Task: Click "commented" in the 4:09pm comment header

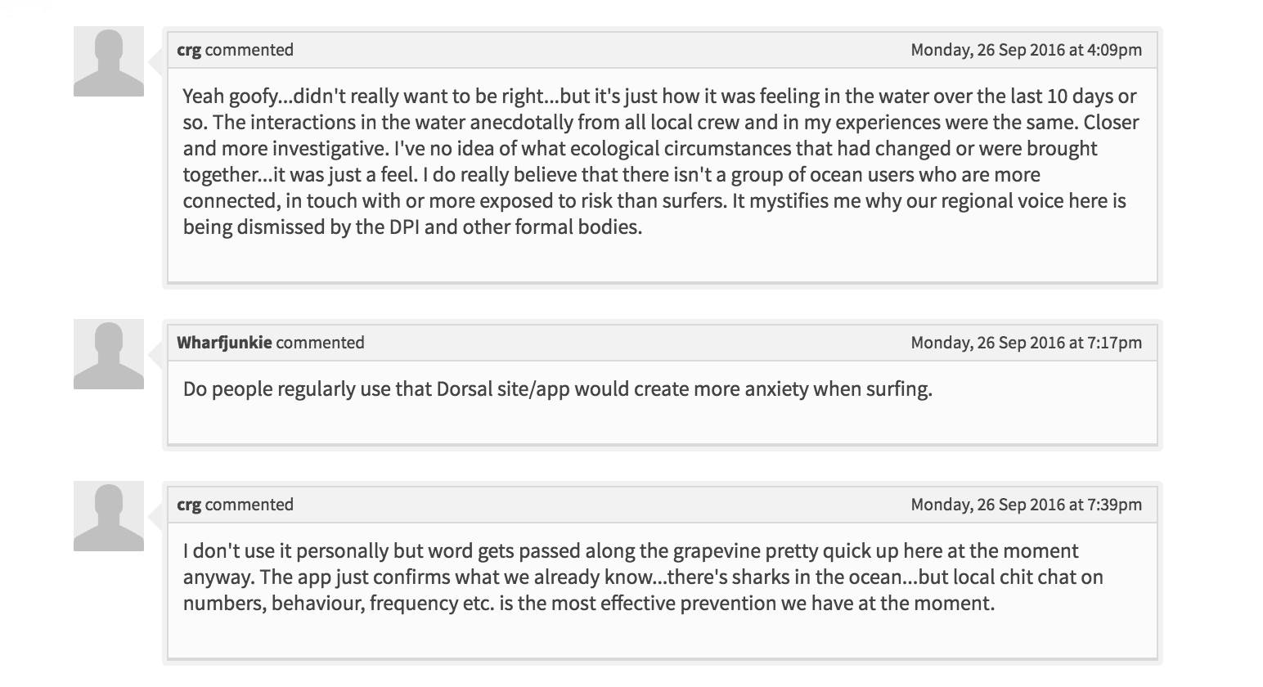Action: pos(249,50)
